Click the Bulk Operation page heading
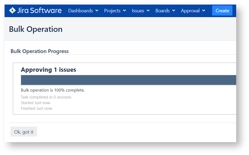Image resolution: width=249 pixels, height=155 pixels. point(36,29)
